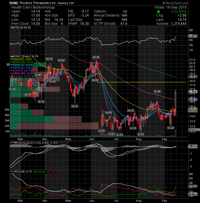Click the VWAP value 16.30

pos(85,24)
